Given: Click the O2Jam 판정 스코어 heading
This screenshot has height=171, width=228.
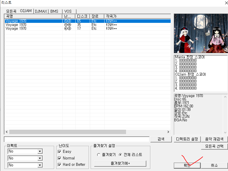Looking at the screenshot, I should point(190,75).
